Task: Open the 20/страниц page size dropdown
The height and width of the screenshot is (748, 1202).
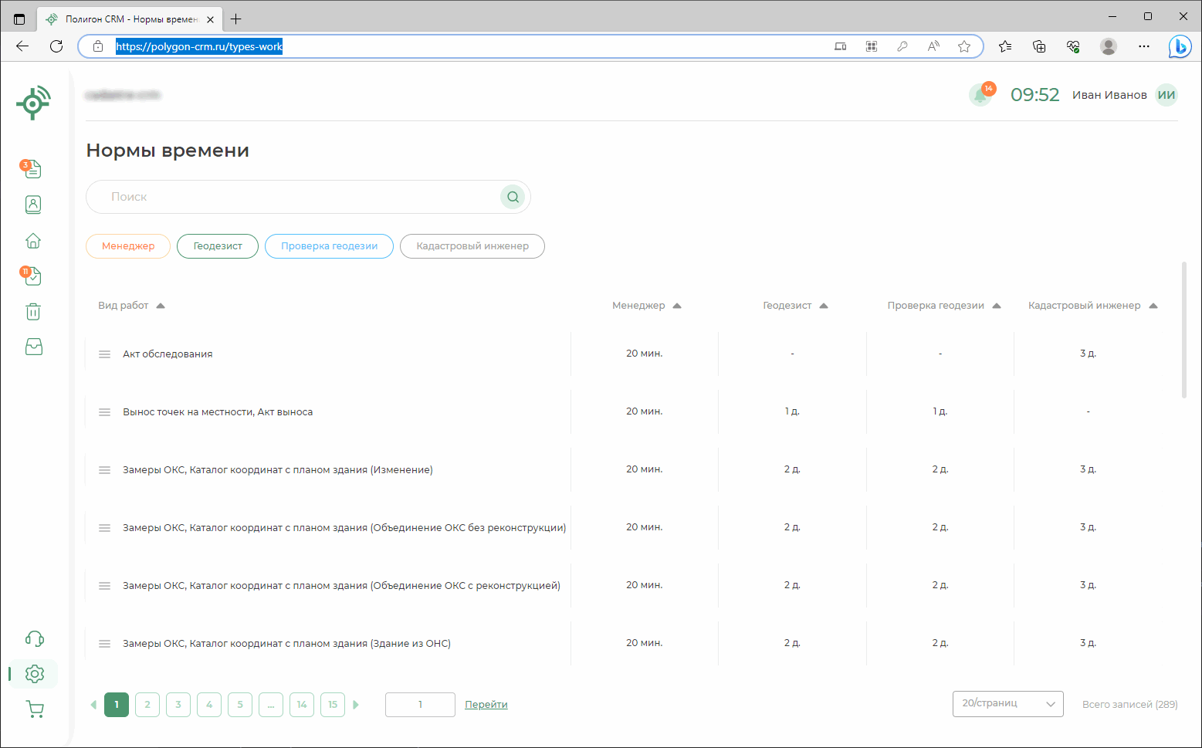Action: pyautogui.click(x=1008, y=704)
